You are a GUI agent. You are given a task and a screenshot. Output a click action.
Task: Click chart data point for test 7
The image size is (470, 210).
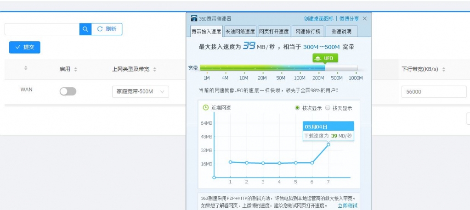(328, 144)
